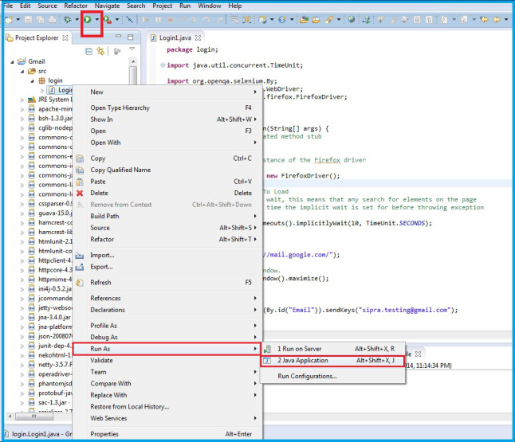515x442 pixels.
Task: Click Collapse All icon in Project Explorer
Action: click(x=89, y=51)
